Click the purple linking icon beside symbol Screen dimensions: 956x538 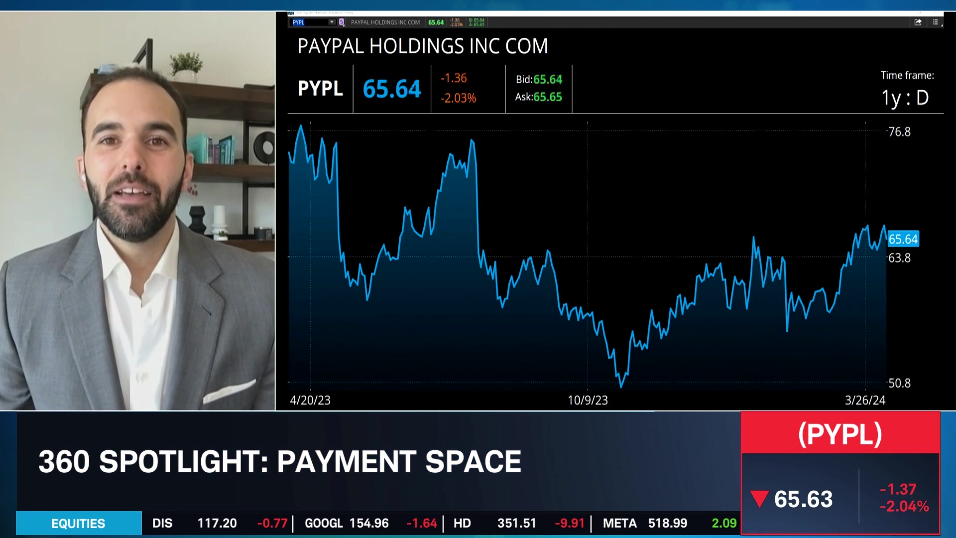[342, 22]
